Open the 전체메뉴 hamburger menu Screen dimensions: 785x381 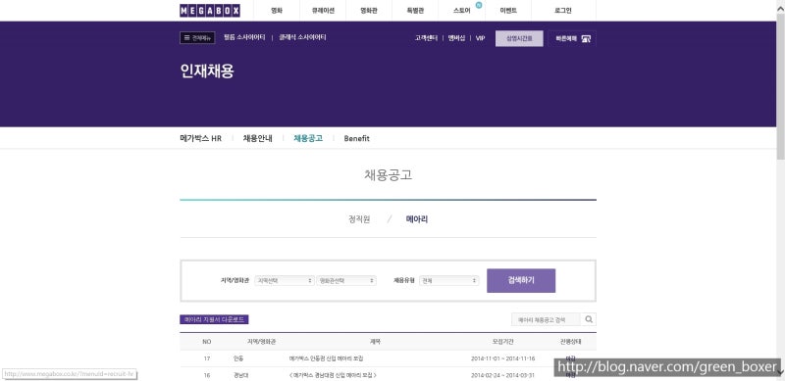(x=197, y=37)
